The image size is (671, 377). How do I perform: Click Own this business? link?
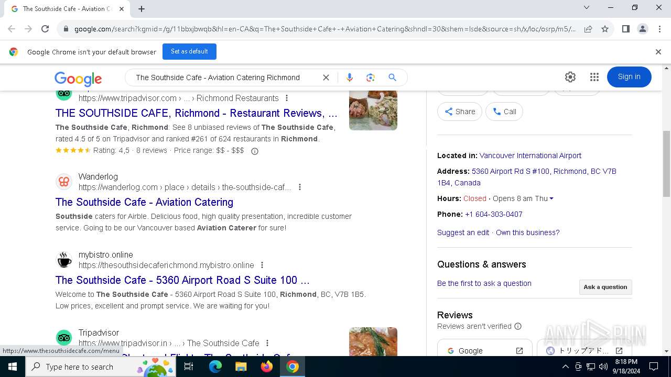pyautogui.click(x=528, y=232)
